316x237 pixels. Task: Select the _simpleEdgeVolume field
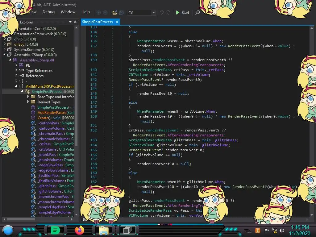click(x=56, y=212)
